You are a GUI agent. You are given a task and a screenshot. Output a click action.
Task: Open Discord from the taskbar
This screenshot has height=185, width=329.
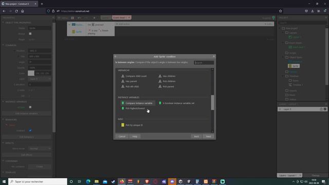172,181
